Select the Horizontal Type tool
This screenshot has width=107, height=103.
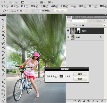3,78
